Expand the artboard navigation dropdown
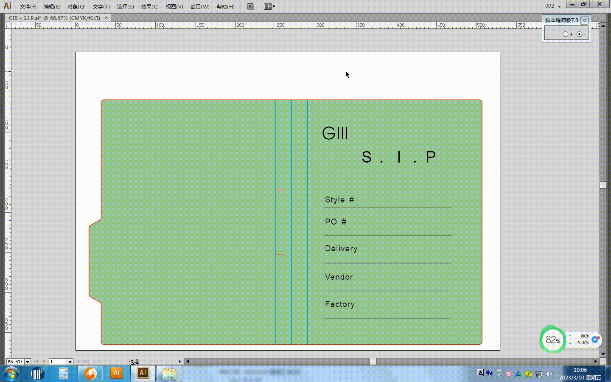 (x=70, y=362)
